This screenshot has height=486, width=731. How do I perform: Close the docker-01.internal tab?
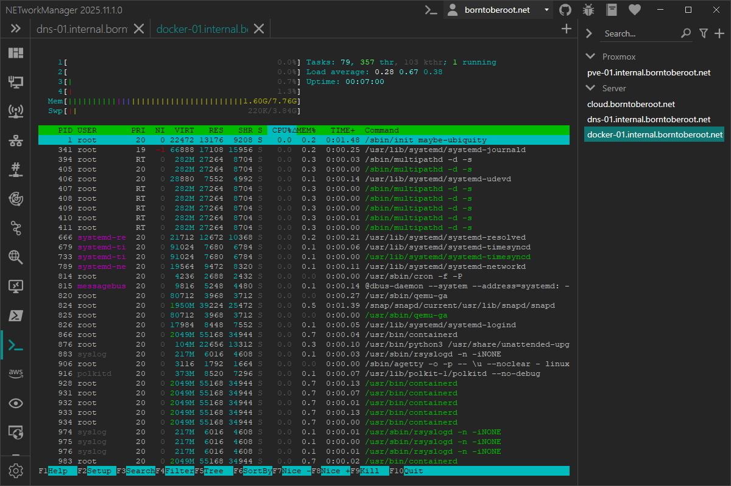259,29
